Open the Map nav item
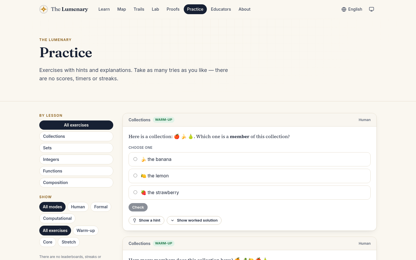This screenshot has height=260, width=416. click(x=122, y=9)
